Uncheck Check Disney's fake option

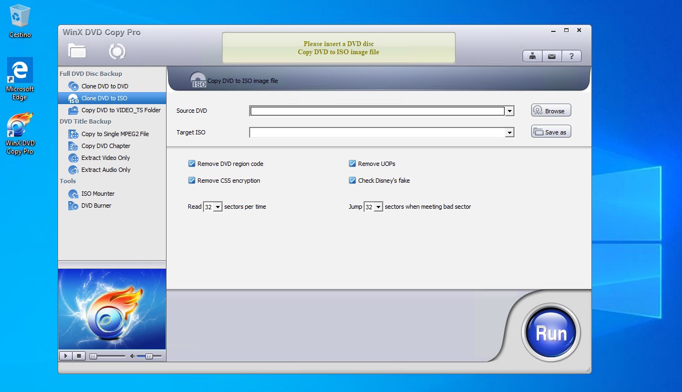click(352, 181)
